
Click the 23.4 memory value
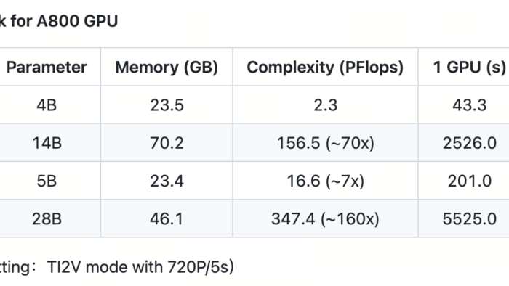coord(167,181)
